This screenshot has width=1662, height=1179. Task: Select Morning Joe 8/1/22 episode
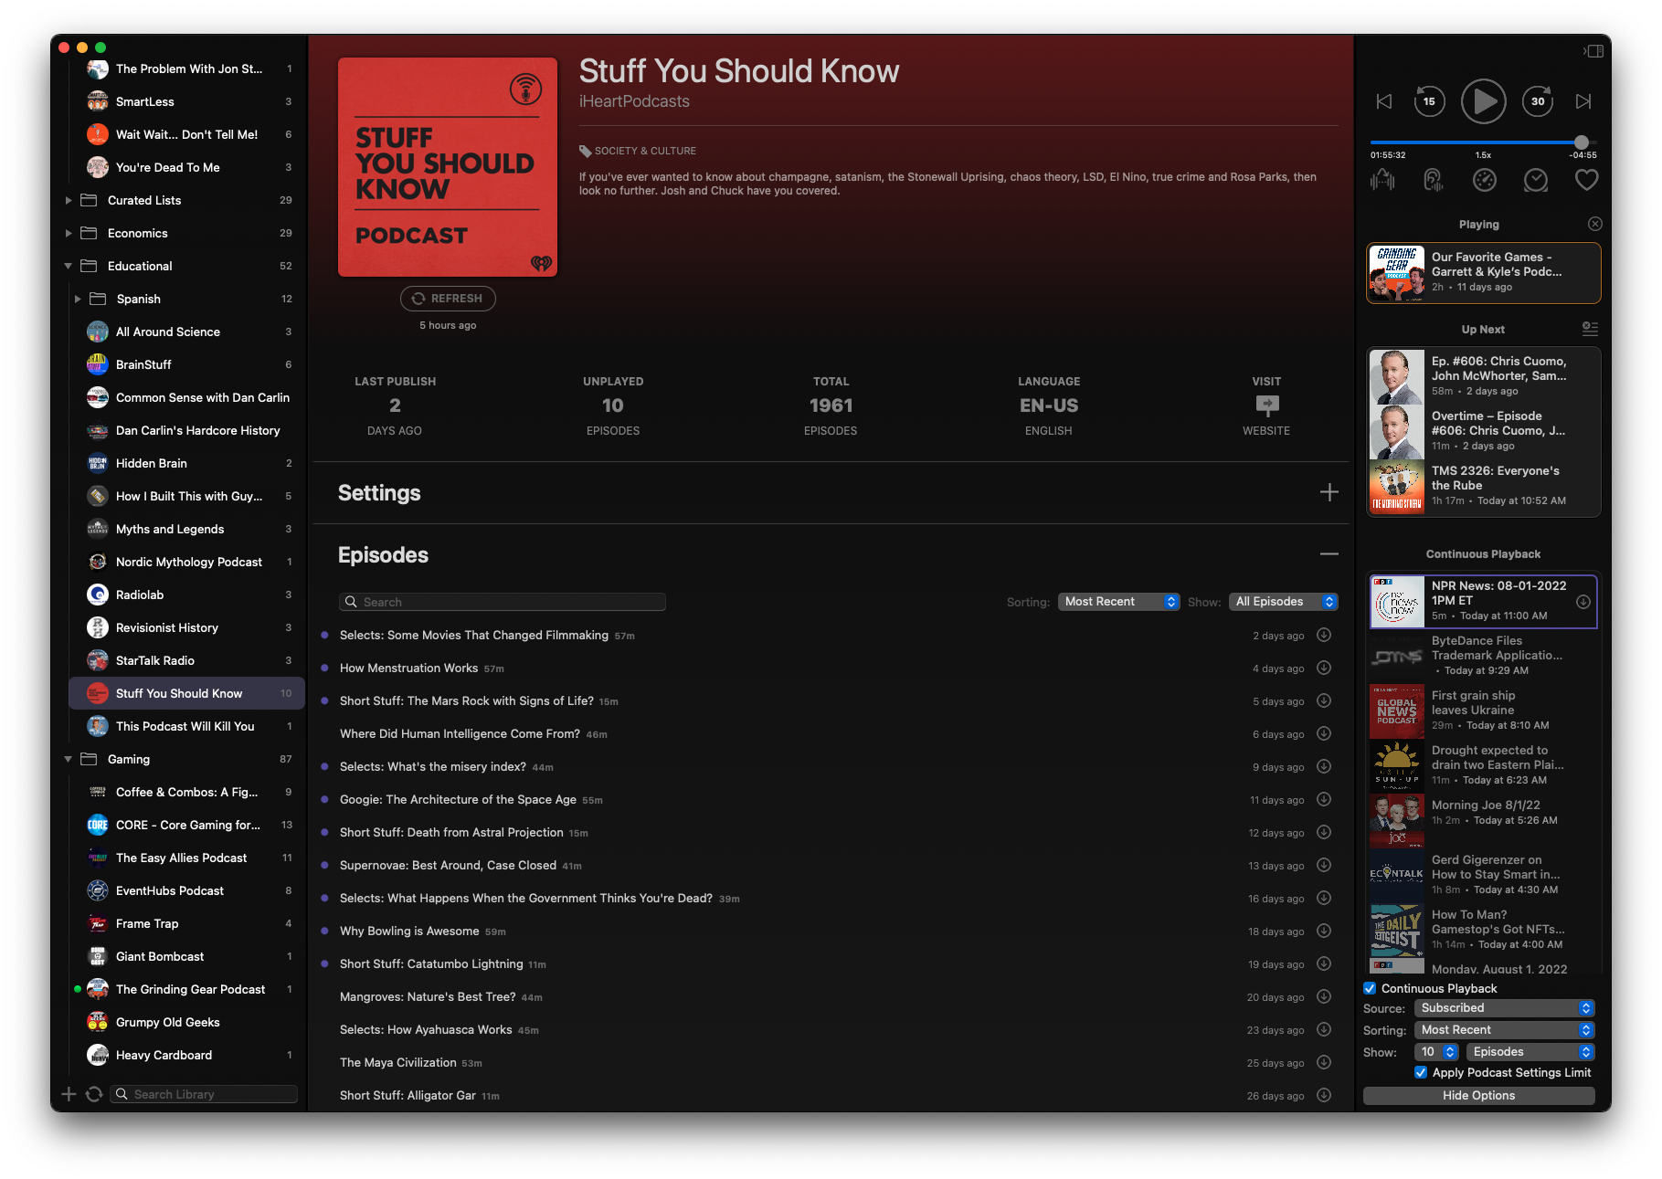(1483, 820)
